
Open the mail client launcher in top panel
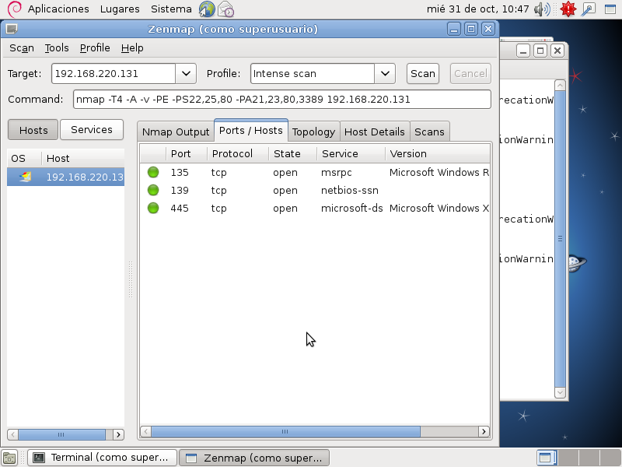(x=225, y=9)
